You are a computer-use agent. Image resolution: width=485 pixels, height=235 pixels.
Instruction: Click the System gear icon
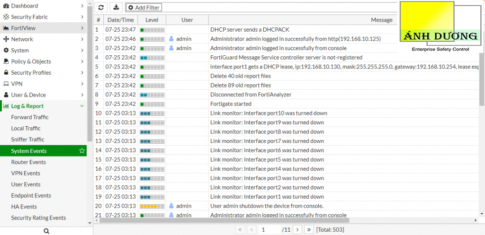[6, 50]
